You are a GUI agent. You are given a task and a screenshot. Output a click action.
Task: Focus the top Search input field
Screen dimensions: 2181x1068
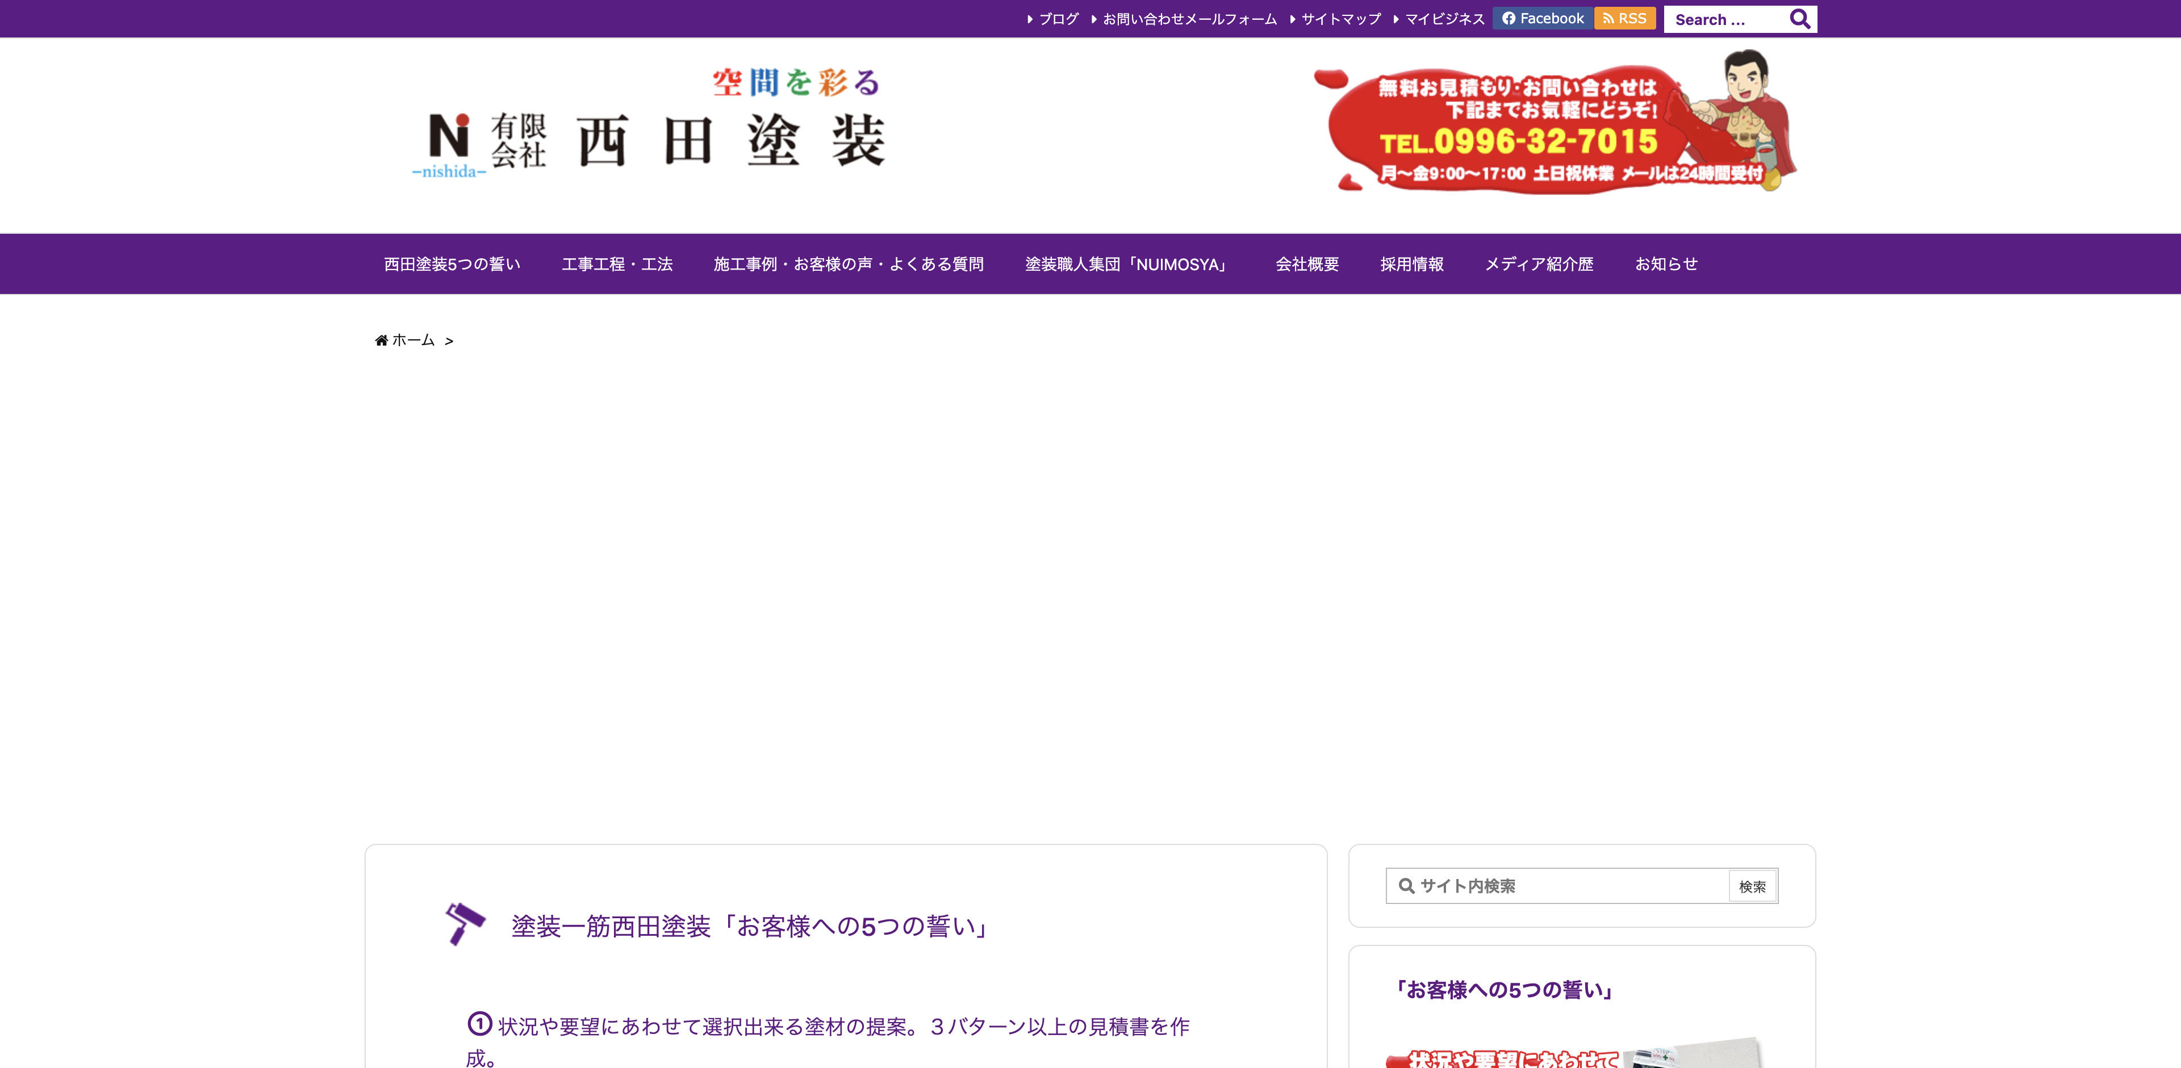(x=1725, y=19)
